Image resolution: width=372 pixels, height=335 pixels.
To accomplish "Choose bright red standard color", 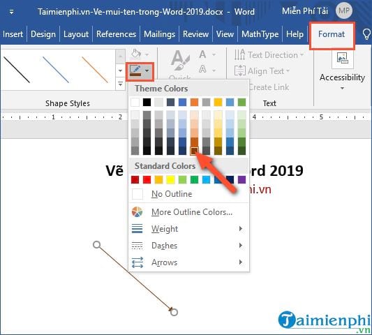I will (147, 179).
